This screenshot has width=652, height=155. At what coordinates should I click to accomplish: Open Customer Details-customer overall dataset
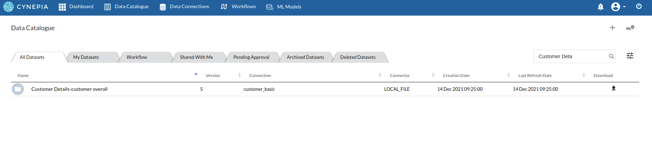pos(69,89)
